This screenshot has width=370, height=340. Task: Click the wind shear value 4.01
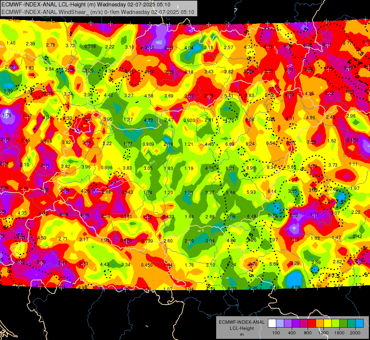tap(209, 168)
